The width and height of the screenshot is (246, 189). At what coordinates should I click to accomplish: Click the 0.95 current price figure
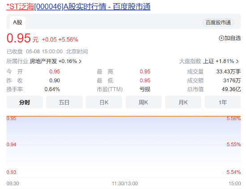click(18, 38)
